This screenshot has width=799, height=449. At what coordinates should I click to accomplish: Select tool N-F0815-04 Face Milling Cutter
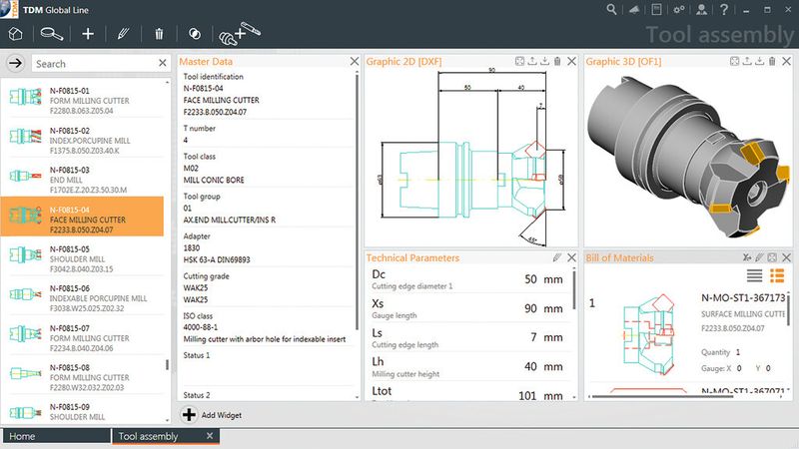pos(82,217)
